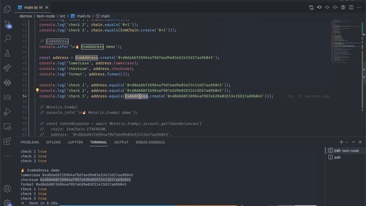Click the lightbulb code action on line 53

tap(37, 90)
